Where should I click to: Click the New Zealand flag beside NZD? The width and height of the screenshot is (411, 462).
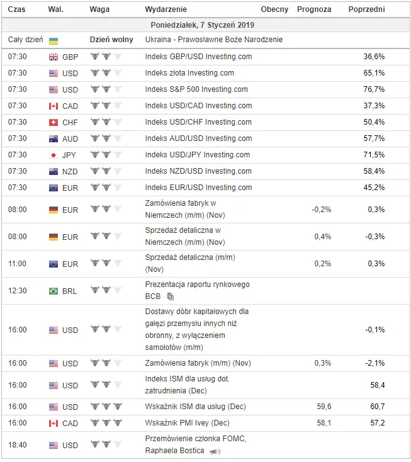(x=53, y=171)
